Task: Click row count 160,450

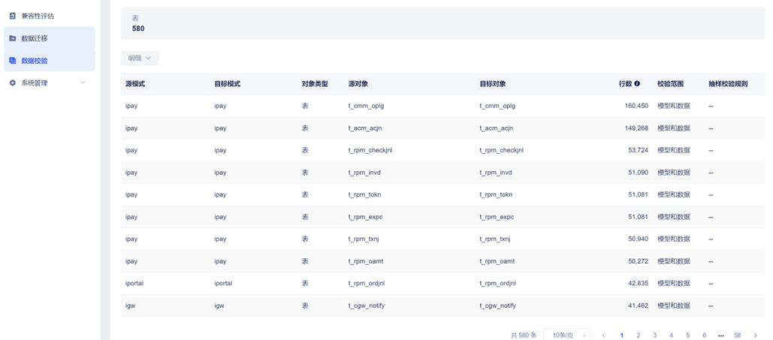Action: [636, 106]
